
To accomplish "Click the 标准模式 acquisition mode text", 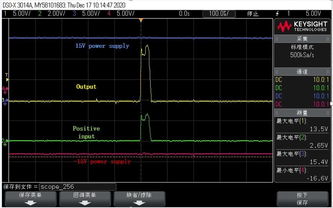I will click(x=302, y=47).
